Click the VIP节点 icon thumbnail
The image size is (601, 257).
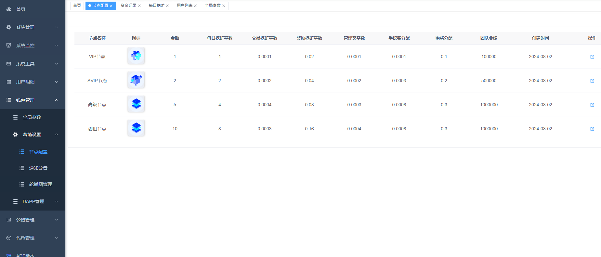click(136, 56)
